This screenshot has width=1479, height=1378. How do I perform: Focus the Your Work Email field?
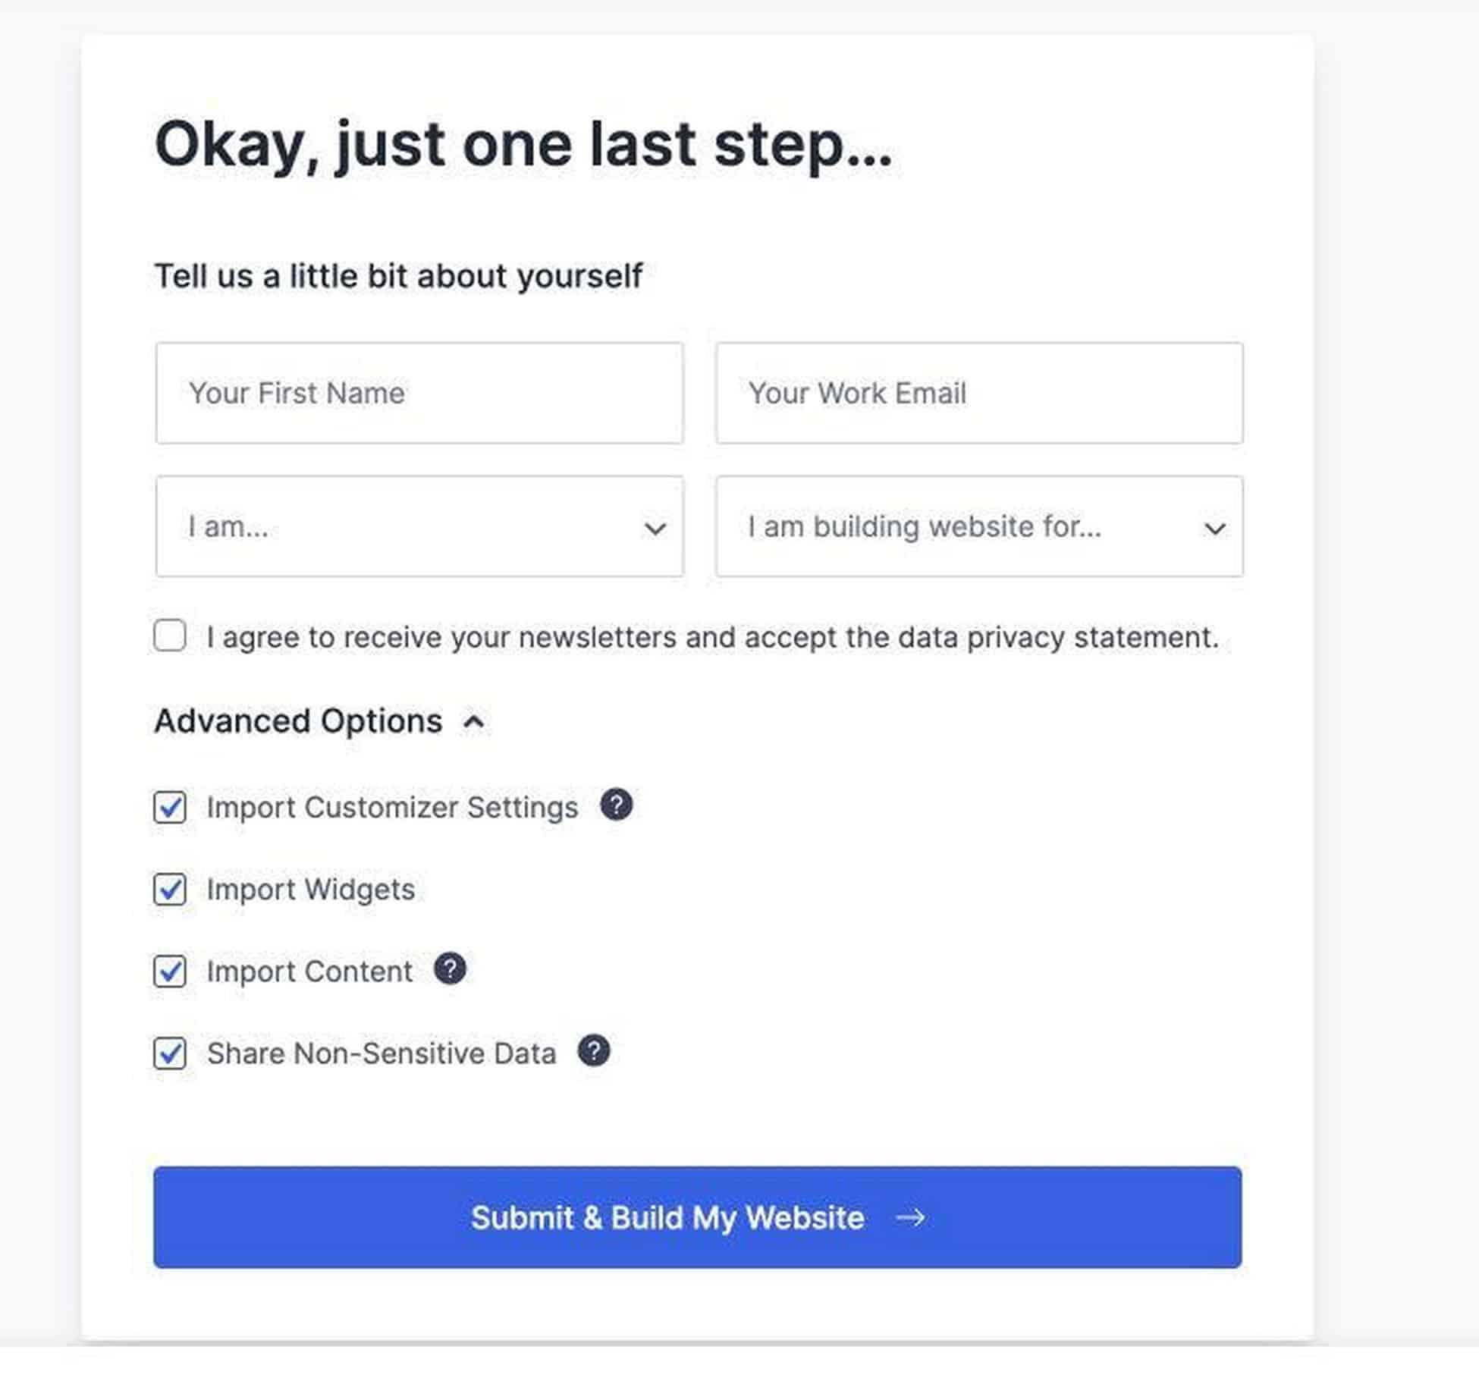tap(979, 393)
